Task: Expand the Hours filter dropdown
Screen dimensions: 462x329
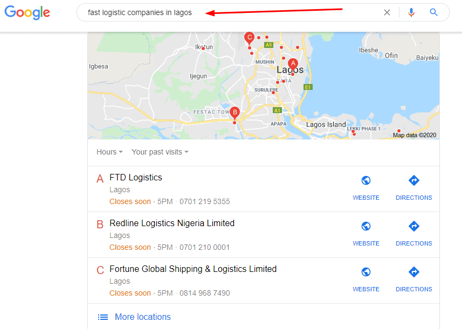Action: click(x=109, y=152)
